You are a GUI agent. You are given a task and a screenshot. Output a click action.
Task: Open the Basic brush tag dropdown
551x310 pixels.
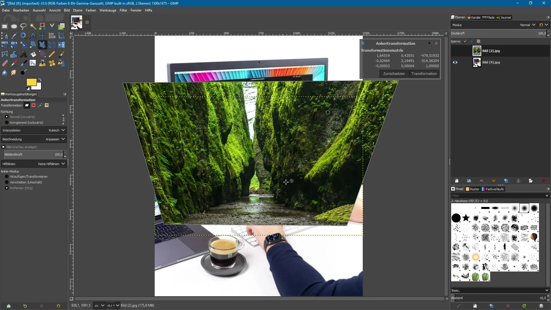pos(500,290)
